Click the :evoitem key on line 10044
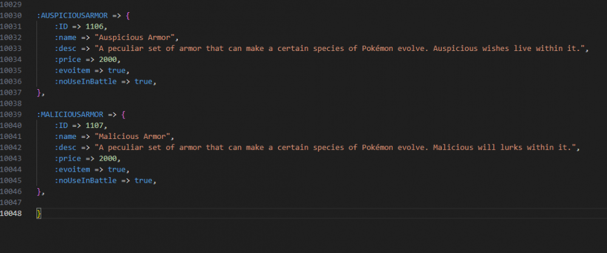607x253 pixels. coord(72,170)
